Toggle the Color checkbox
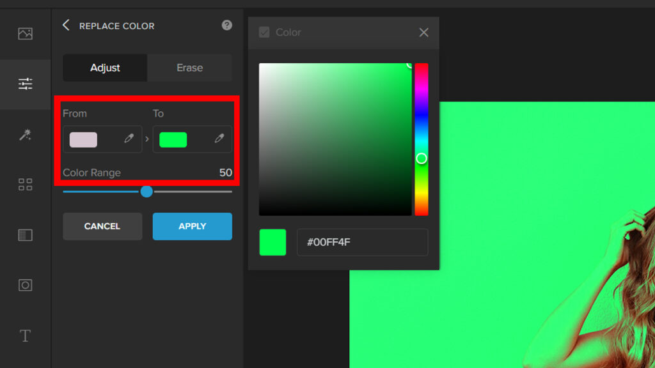The image size is (655, 368). pos(264,33)
